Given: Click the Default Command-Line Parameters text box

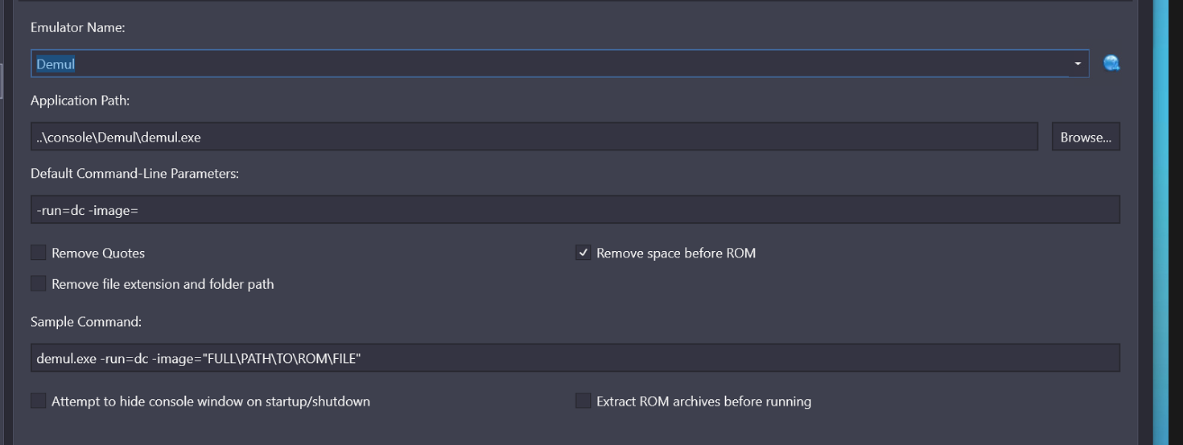Looking at the screenshot, I should pyautogui.click(x=575, y=210).
